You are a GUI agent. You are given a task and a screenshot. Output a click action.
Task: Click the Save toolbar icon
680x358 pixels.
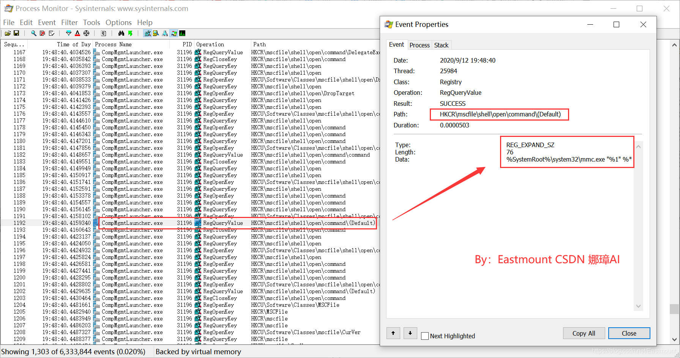pyautogui.click(x=16, y=33)
